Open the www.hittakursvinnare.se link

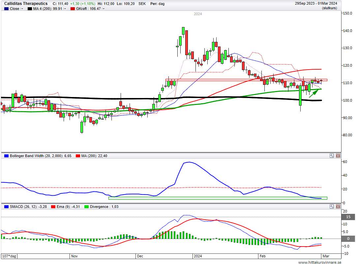[x=320, y=262]
